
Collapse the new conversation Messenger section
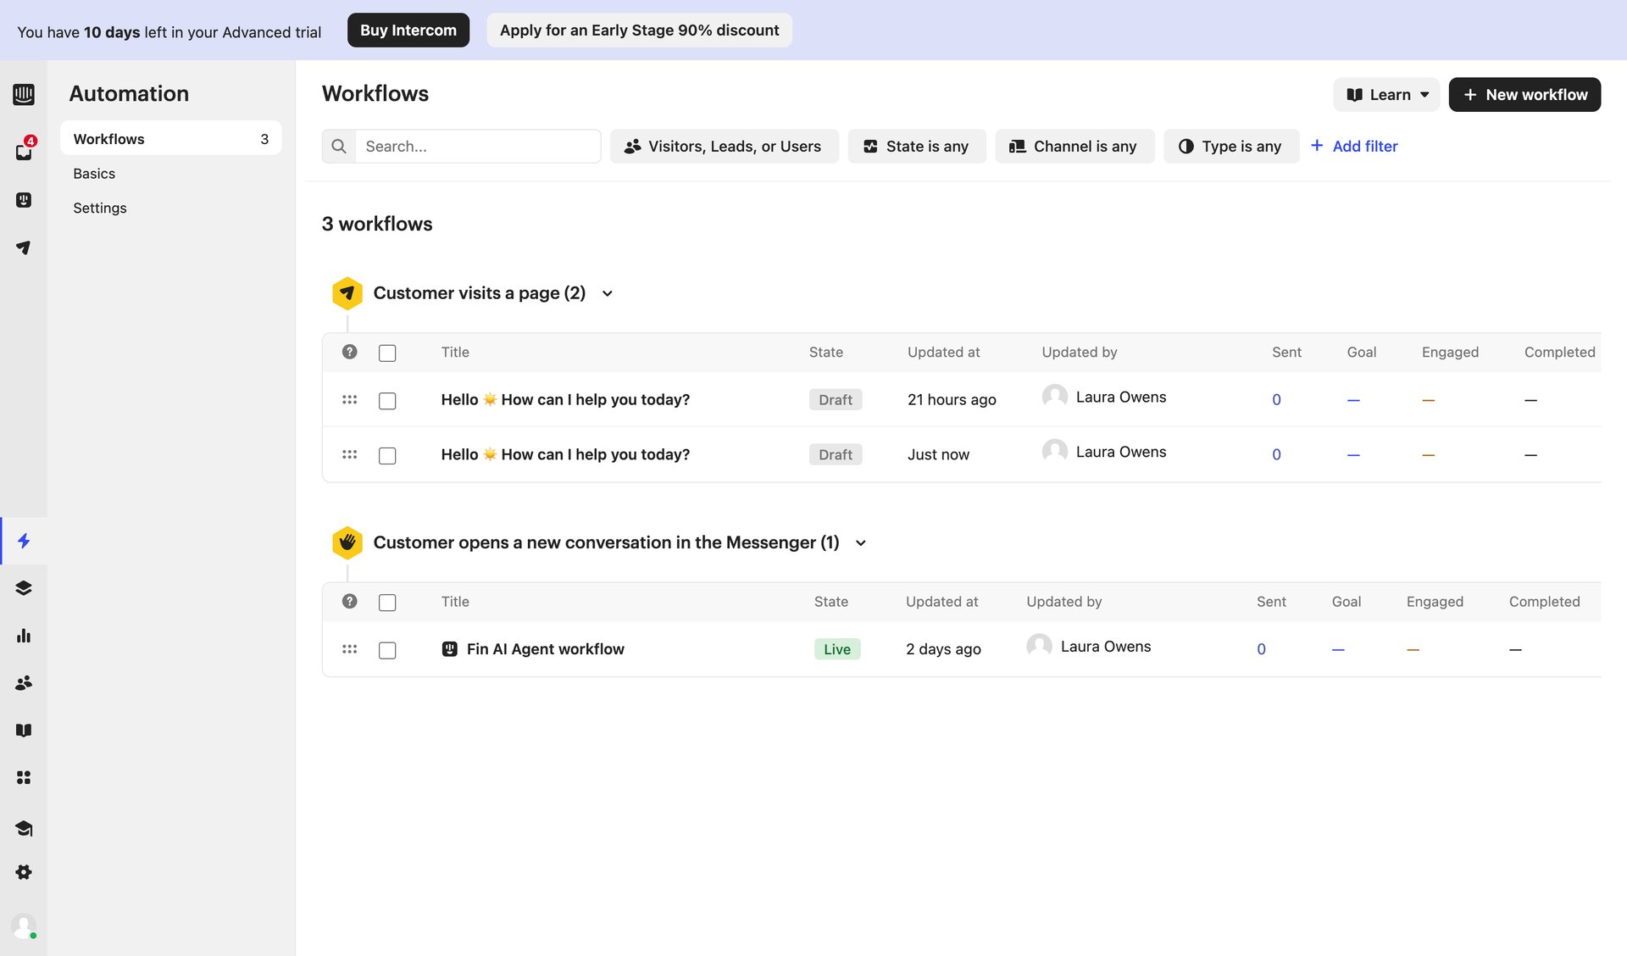pyautogui.click(x=861, y=542)
